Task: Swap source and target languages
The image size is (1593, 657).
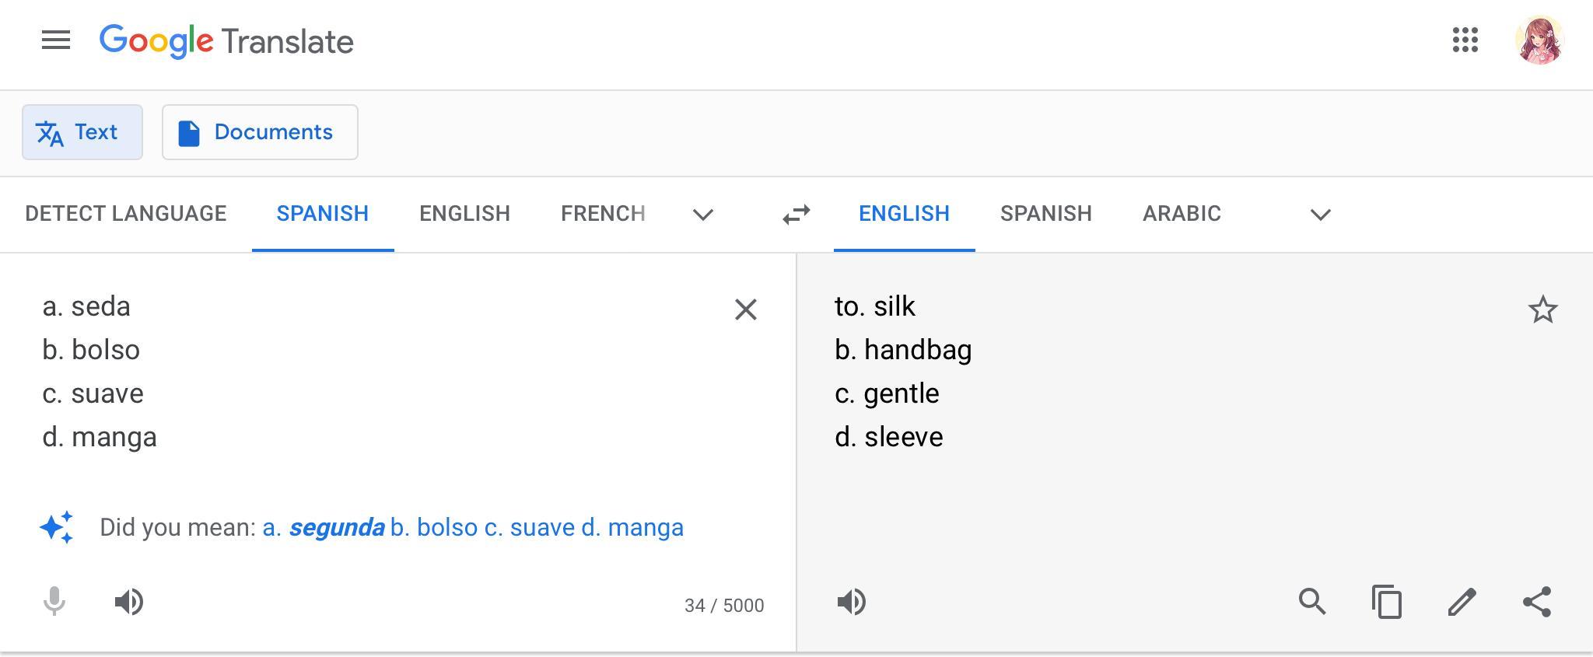Action: [x=796, y=215]
